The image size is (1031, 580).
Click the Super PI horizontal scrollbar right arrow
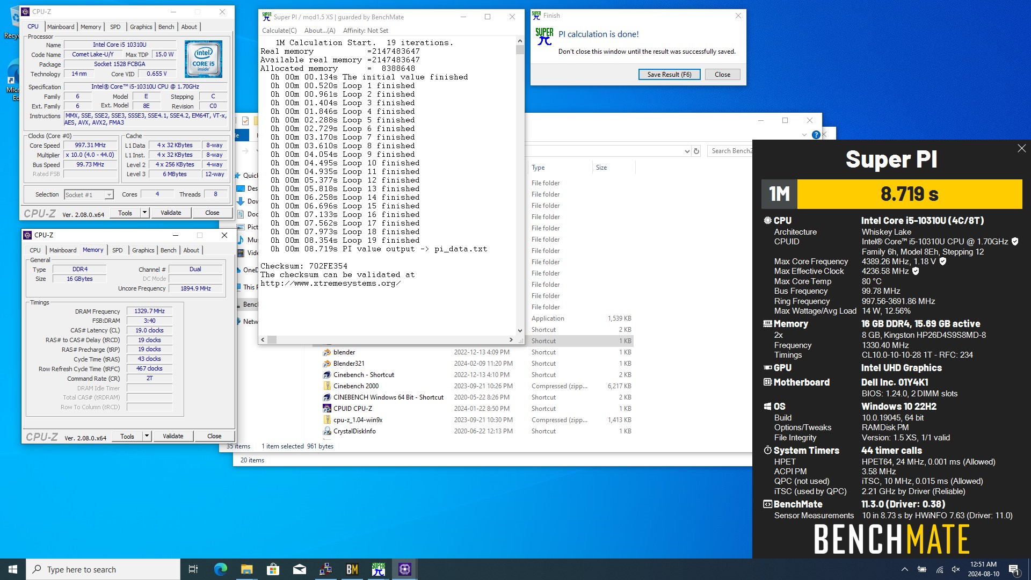point(511,340)
